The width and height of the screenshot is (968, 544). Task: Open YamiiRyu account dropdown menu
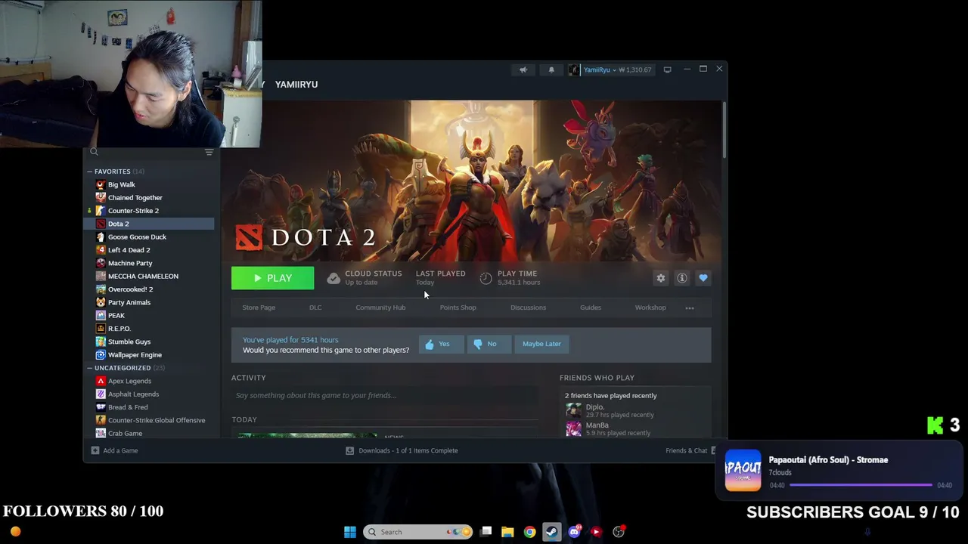(610, 70)
